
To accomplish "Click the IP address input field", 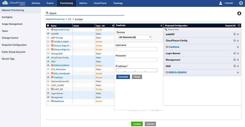I will coord(136,70).
